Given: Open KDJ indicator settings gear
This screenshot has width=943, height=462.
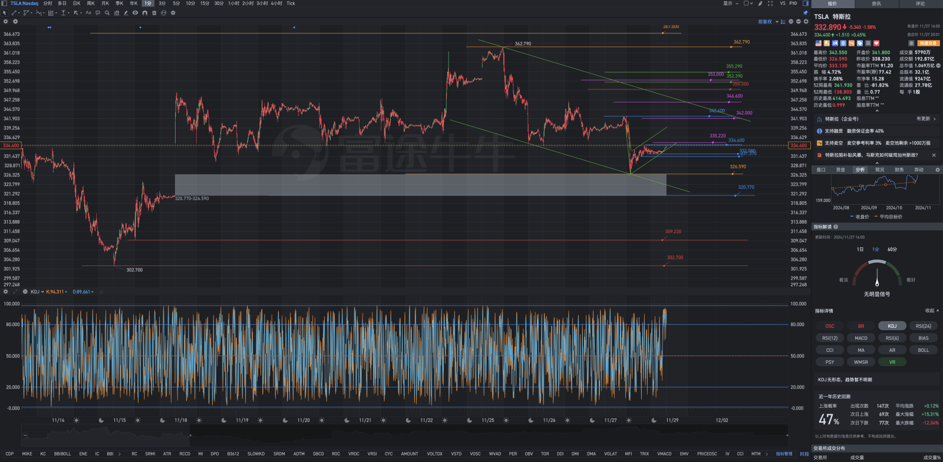Looking at the screenshot, I should (x=6, y=291).
